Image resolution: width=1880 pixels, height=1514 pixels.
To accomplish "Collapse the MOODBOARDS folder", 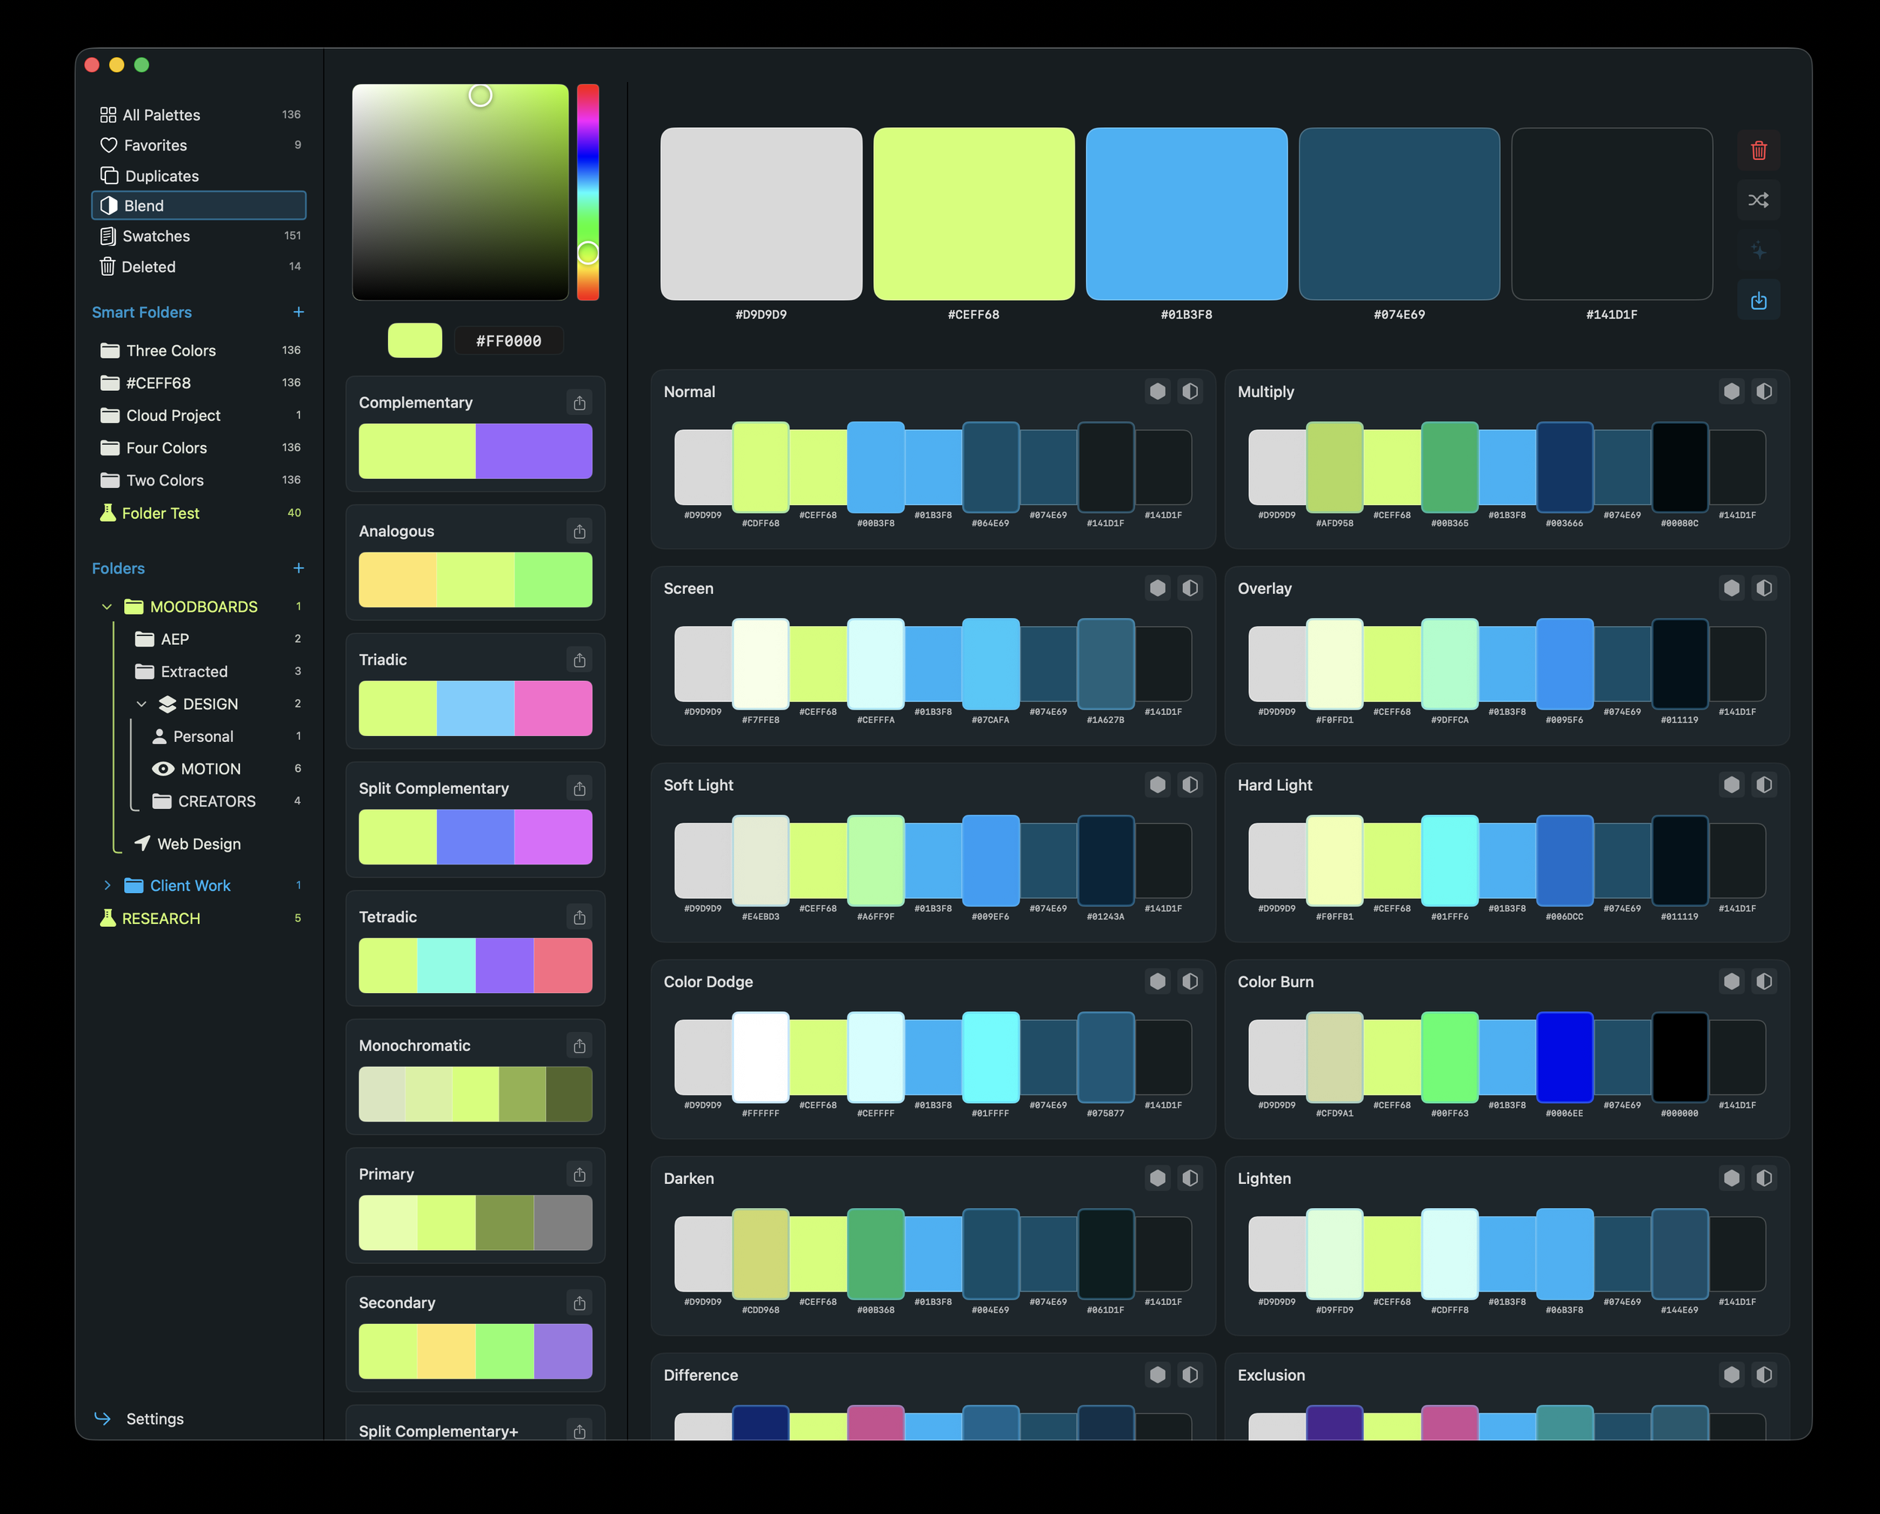I will pyautogui.click(x=108, y=607).
